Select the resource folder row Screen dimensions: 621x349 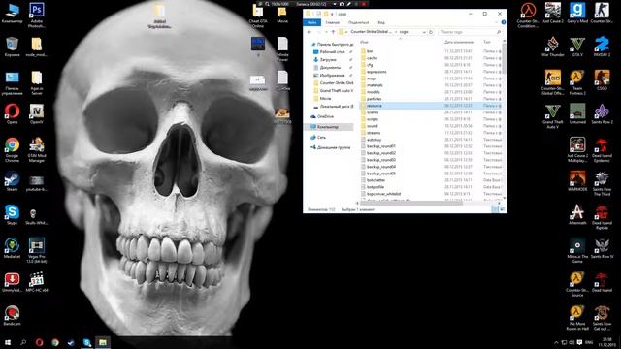pyautogui.click(x=431, y=106)
